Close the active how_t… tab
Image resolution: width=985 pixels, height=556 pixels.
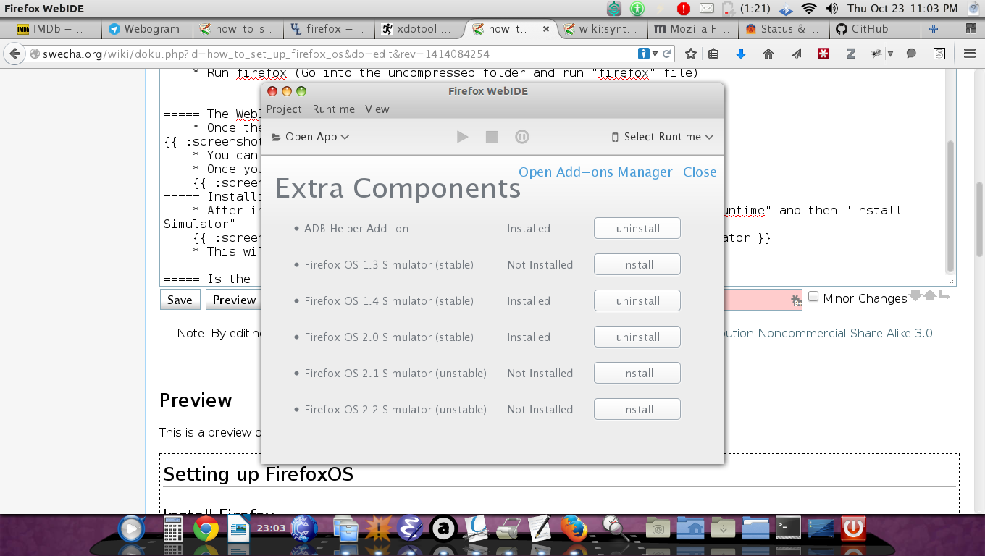coord(545,29)
